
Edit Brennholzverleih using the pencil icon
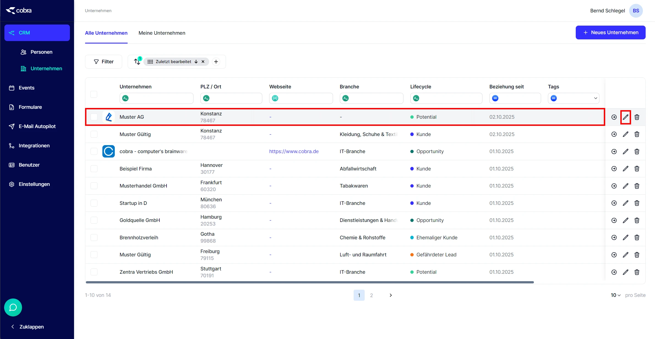click(626, 238)
